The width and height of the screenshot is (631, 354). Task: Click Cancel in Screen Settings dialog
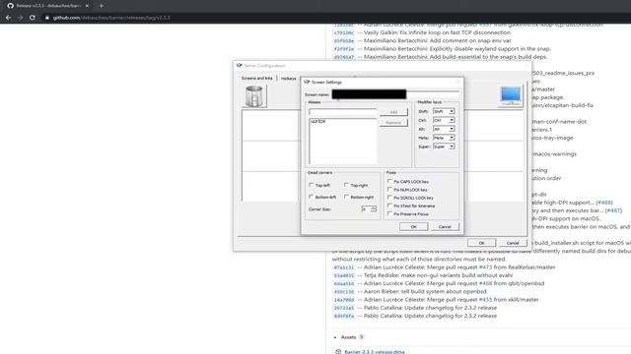point(445,227)
